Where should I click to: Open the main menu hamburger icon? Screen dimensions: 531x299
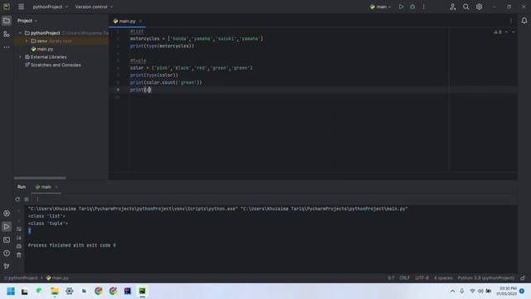(x=21, y=7)
